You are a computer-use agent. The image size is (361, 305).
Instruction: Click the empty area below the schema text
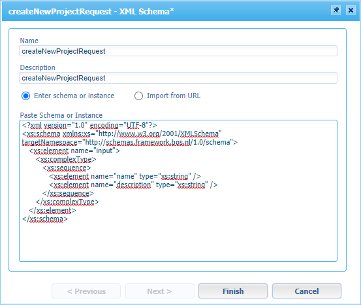(x=178, y=242)
